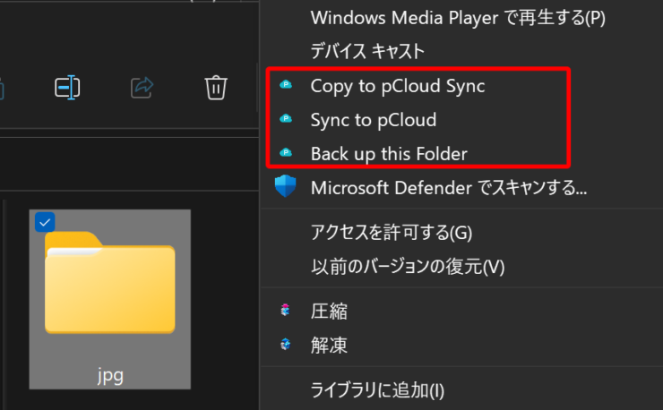Select Microsoft Defender でスキャンする...

click(449, 188)
